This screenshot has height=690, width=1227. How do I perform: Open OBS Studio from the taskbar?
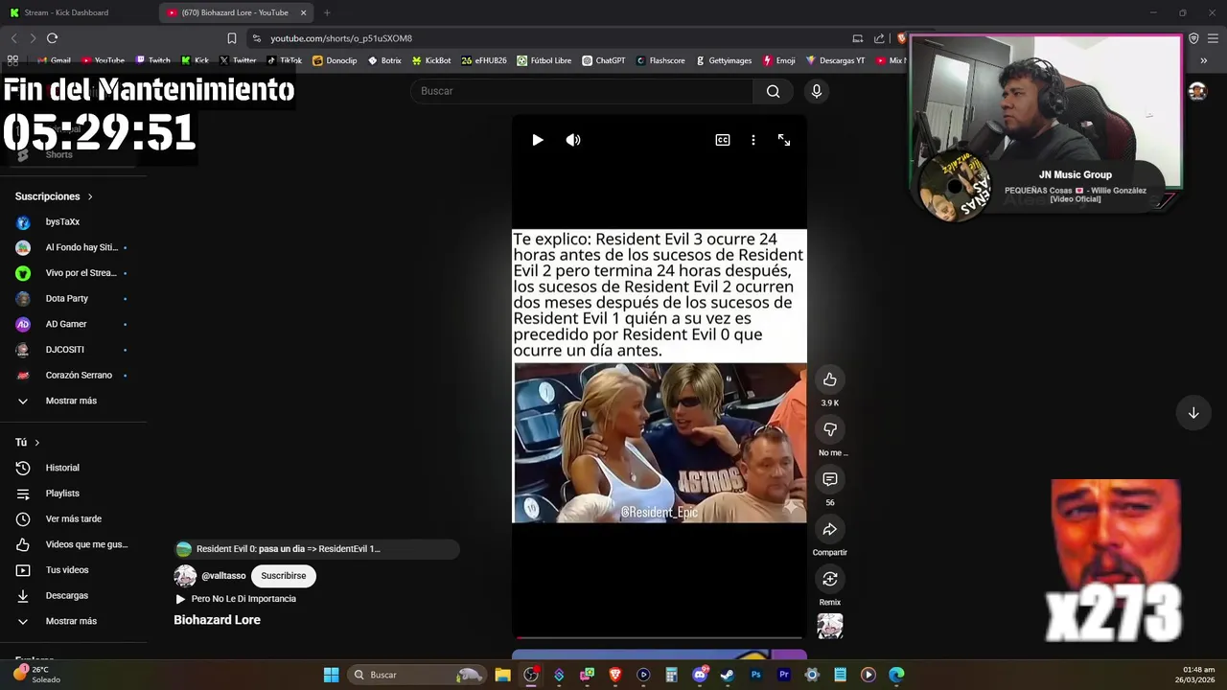(x=531, y=675)
